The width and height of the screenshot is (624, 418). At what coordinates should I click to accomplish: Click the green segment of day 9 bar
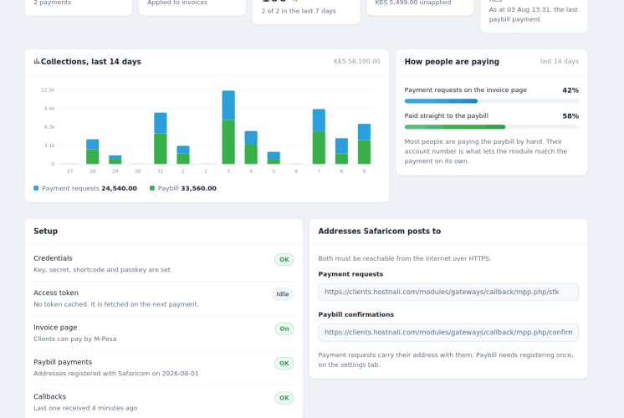click(364, 152)
